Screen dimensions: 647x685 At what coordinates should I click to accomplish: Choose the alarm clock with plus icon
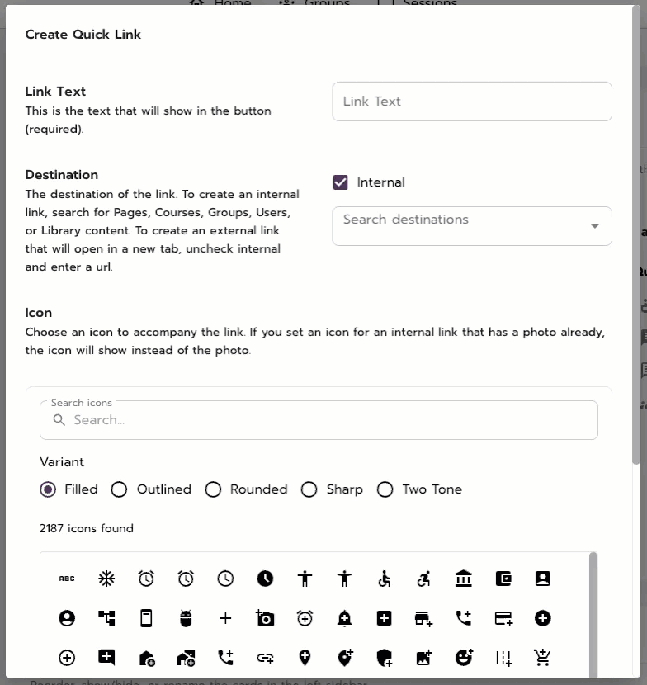[305, 618]
